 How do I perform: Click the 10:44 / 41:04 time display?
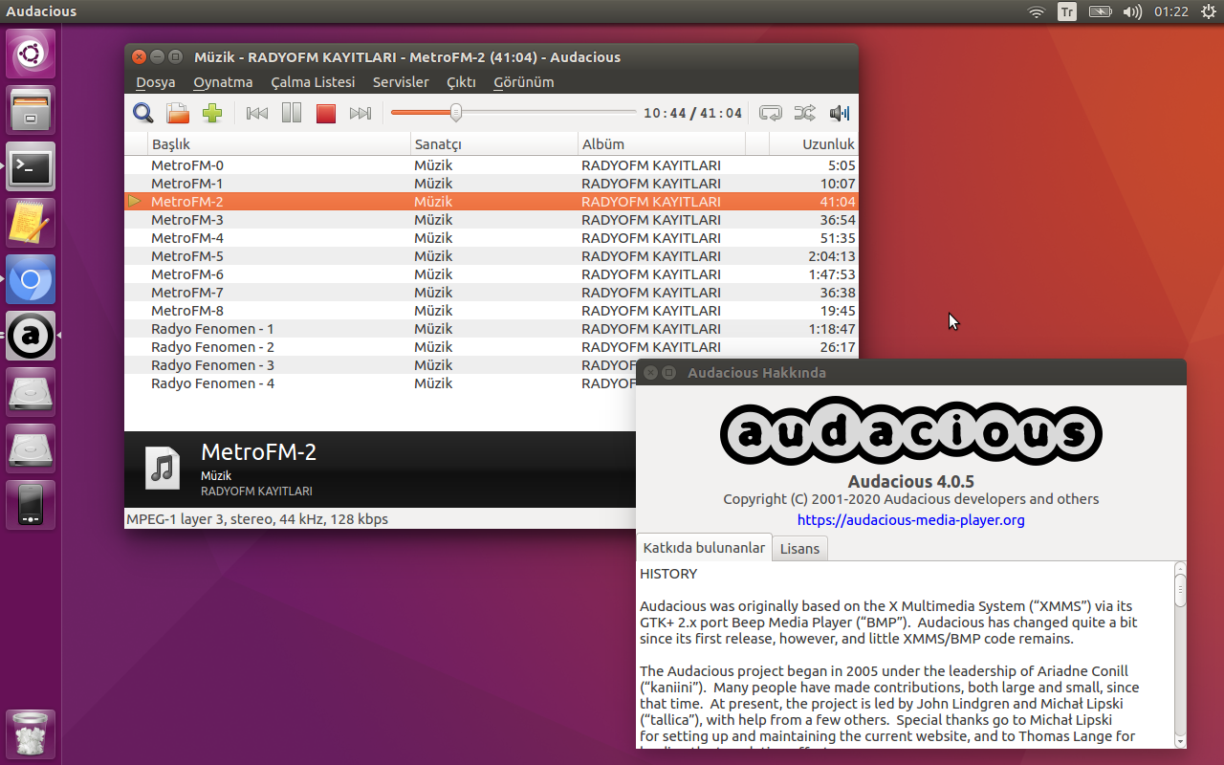coord(692,114)
